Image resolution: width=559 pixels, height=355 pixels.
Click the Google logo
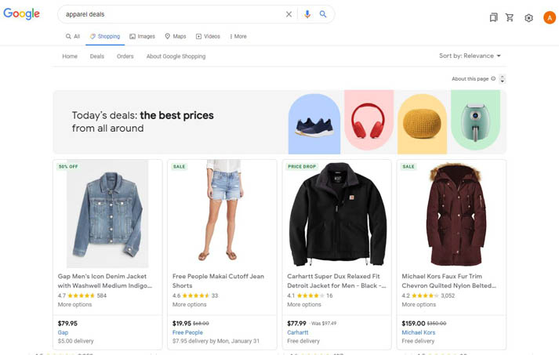point(21,14)
